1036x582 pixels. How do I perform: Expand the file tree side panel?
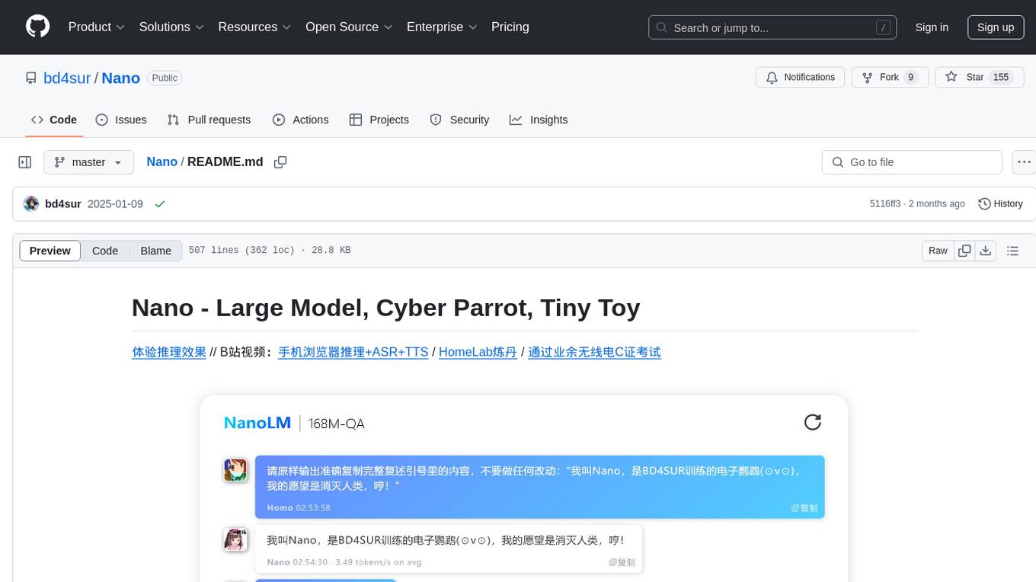click(x=24, y=162)
